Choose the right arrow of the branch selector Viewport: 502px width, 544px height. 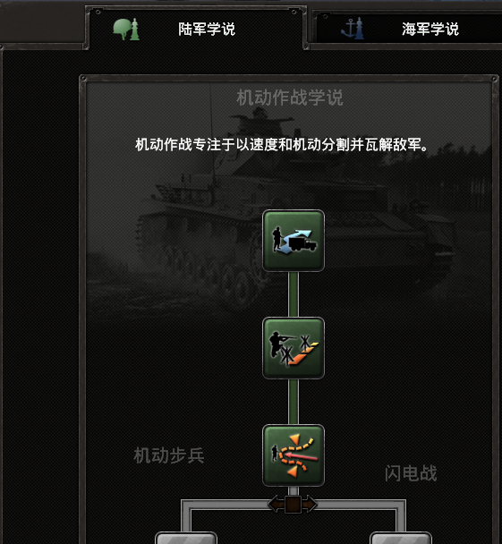[310, 505]
